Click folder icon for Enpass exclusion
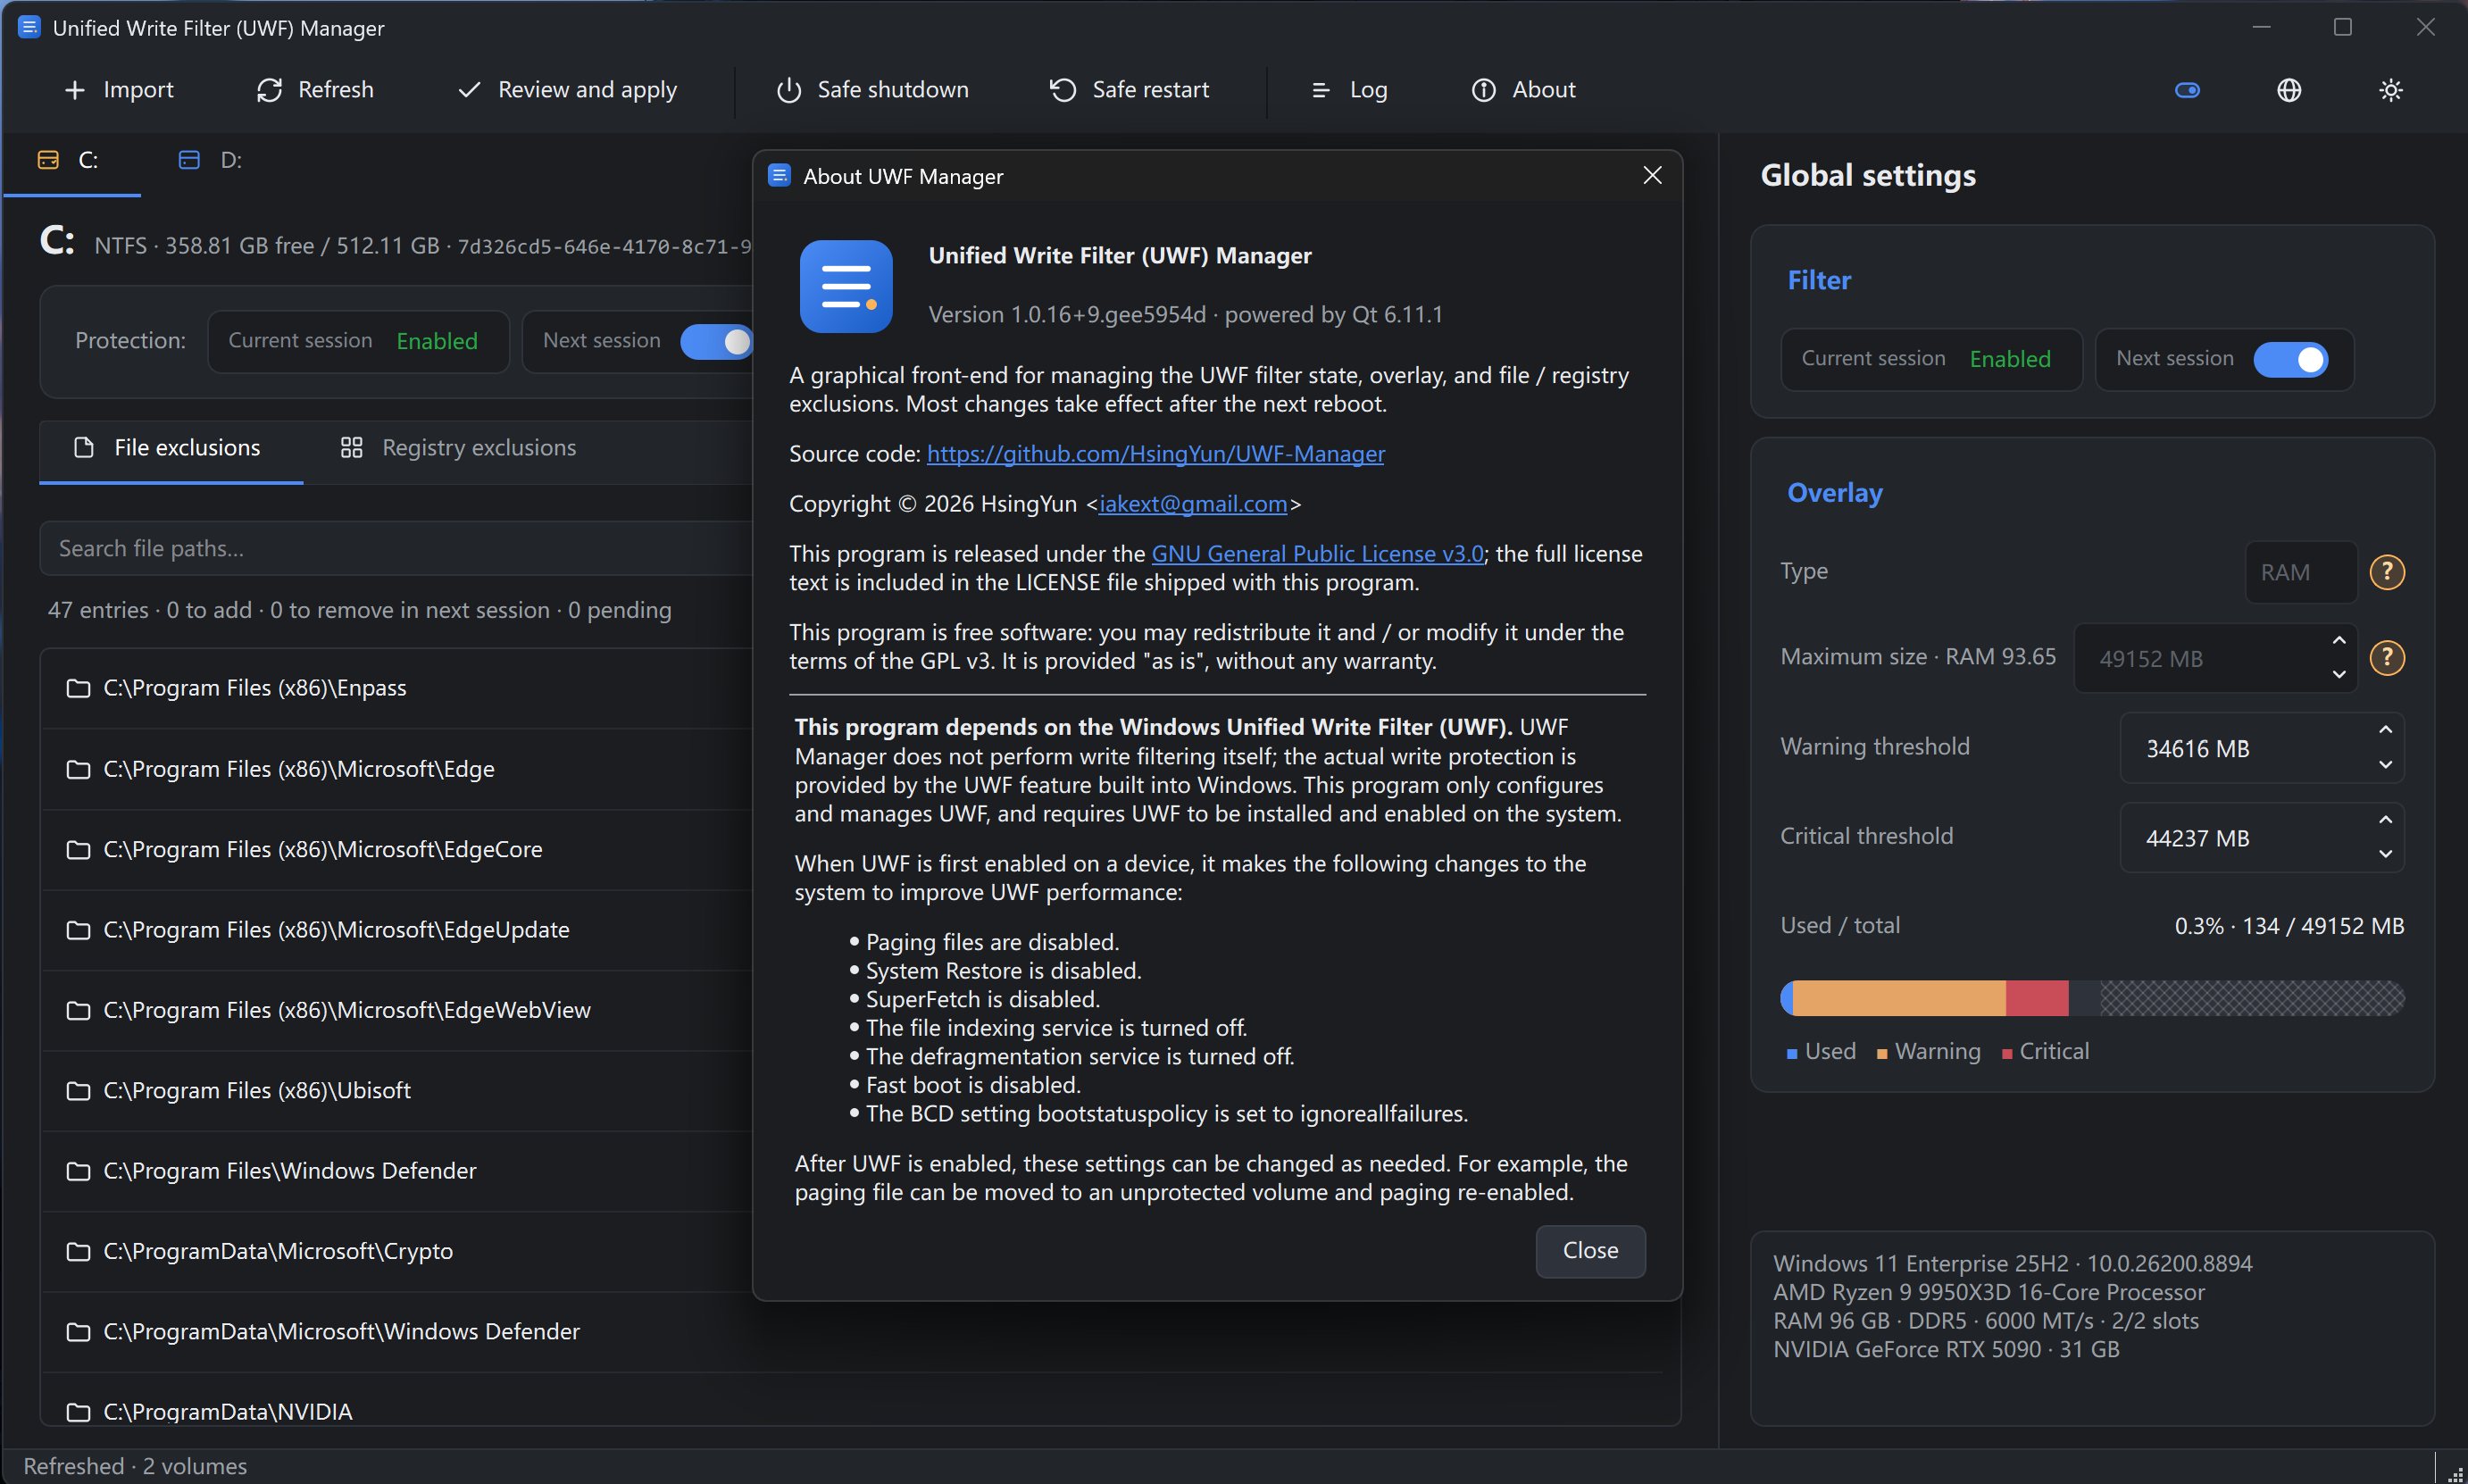Viewport: 2468px width, 1484px height. (x=78, y=688)
